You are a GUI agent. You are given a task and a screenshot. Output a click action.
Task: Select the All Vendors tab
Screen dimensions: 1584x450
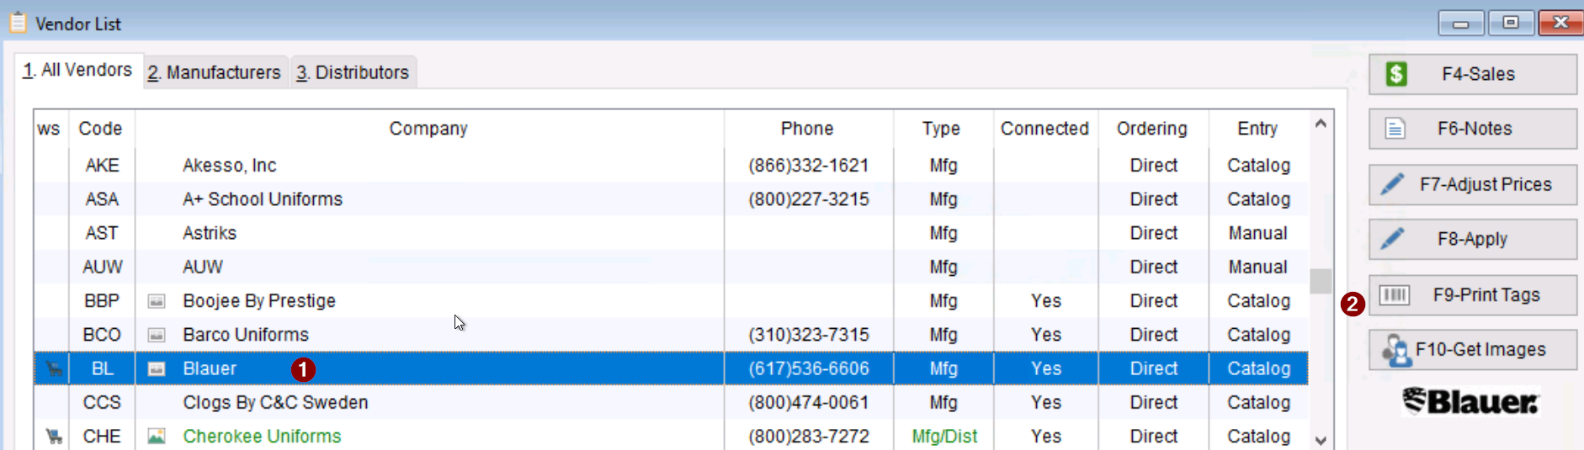point(77,70)
